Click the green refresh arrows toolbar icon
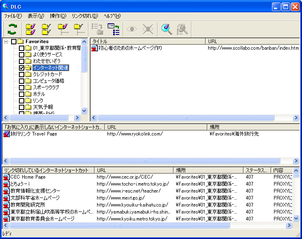302x239 pixels. pos(13,29)
